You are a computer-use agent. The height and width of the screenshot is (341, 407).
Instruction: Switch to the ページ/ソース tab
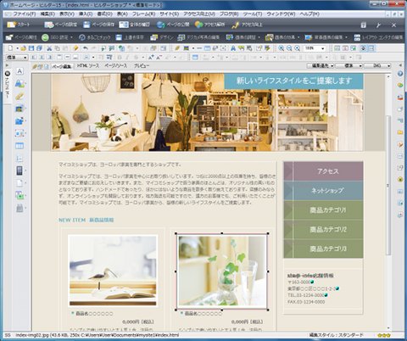click(x=115, y=65)
